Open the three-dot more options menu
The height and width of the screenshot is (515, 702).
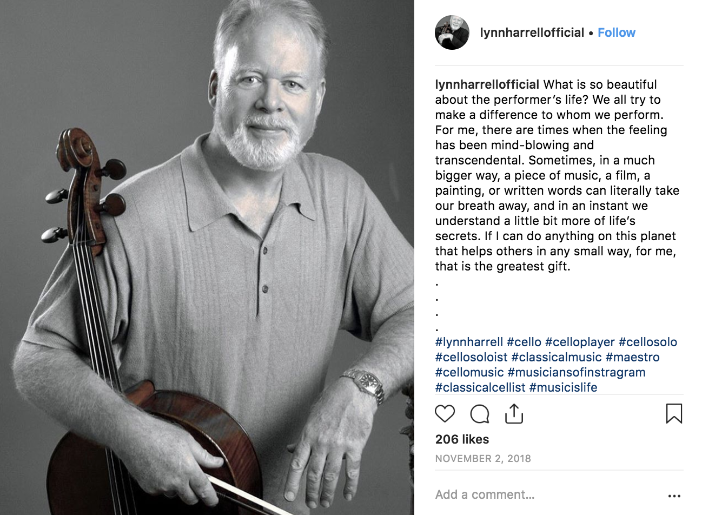pyautogui.click(x=674, y=496)
